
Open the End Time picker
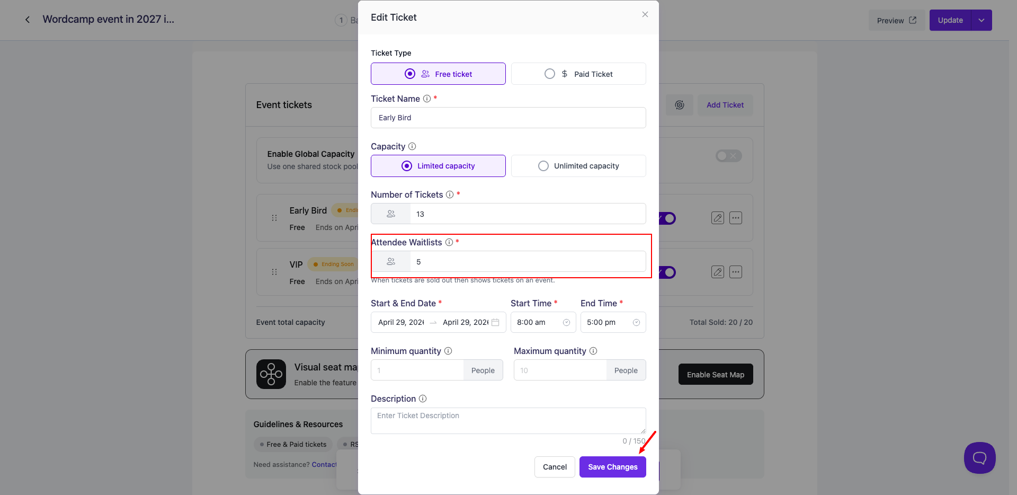click(x=613, y=322)
